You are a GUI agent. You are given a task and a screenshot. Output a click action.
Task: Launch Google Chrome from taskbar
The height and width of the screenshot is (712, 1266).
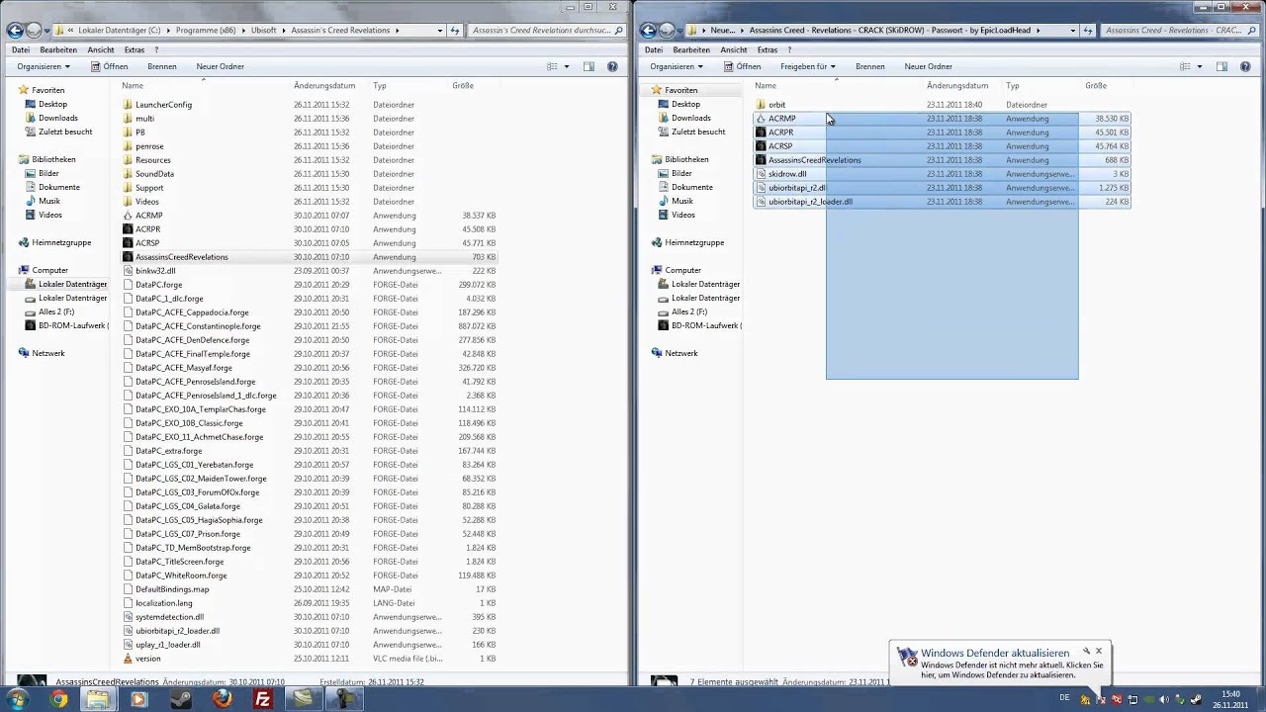[58, 699]
